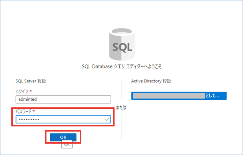The image size is (243, 155).
Task: Click the ログイン label
Action: pos(22,91)
